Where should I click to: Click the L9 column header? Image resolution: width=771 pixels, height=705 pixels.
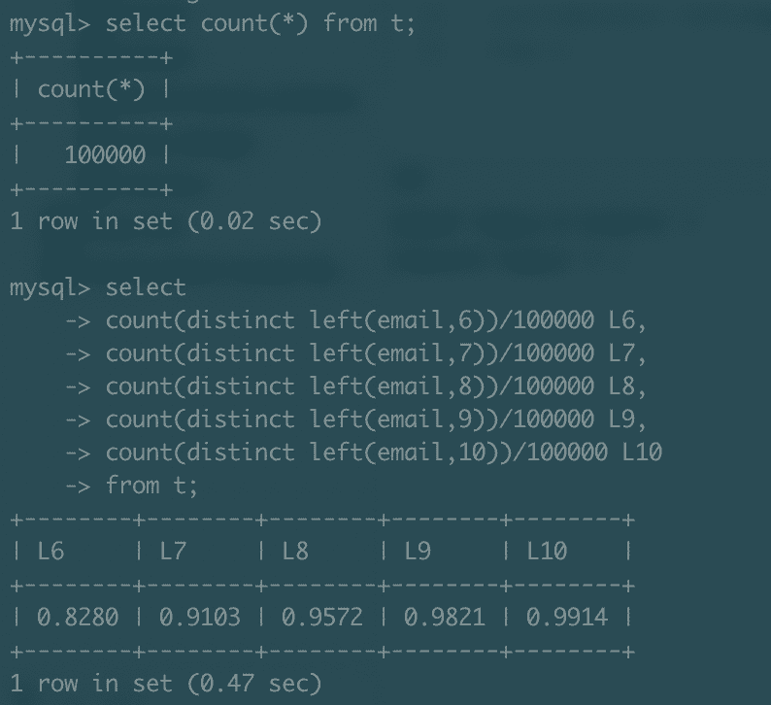click(x=418, y=552)
